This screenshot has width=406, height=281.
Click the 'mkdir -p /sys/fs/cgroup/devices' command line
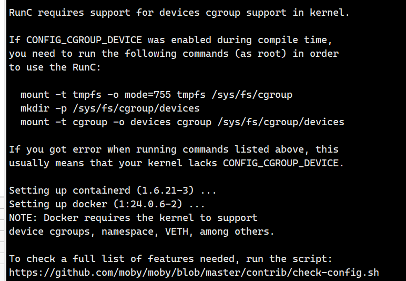click(x=110, y=108)
